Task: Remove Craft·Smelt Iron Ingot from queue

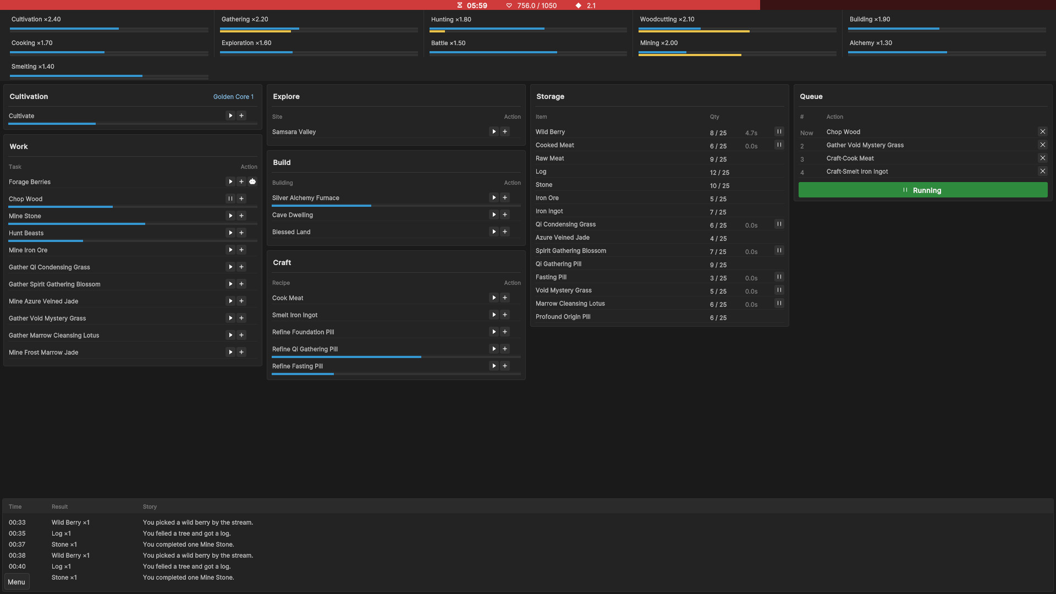Action: pyautogui.click(x=1043, y=171)
